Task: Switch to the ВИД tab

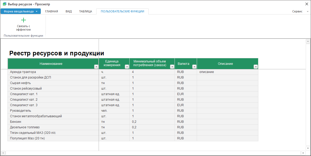Action: (69, 11)
